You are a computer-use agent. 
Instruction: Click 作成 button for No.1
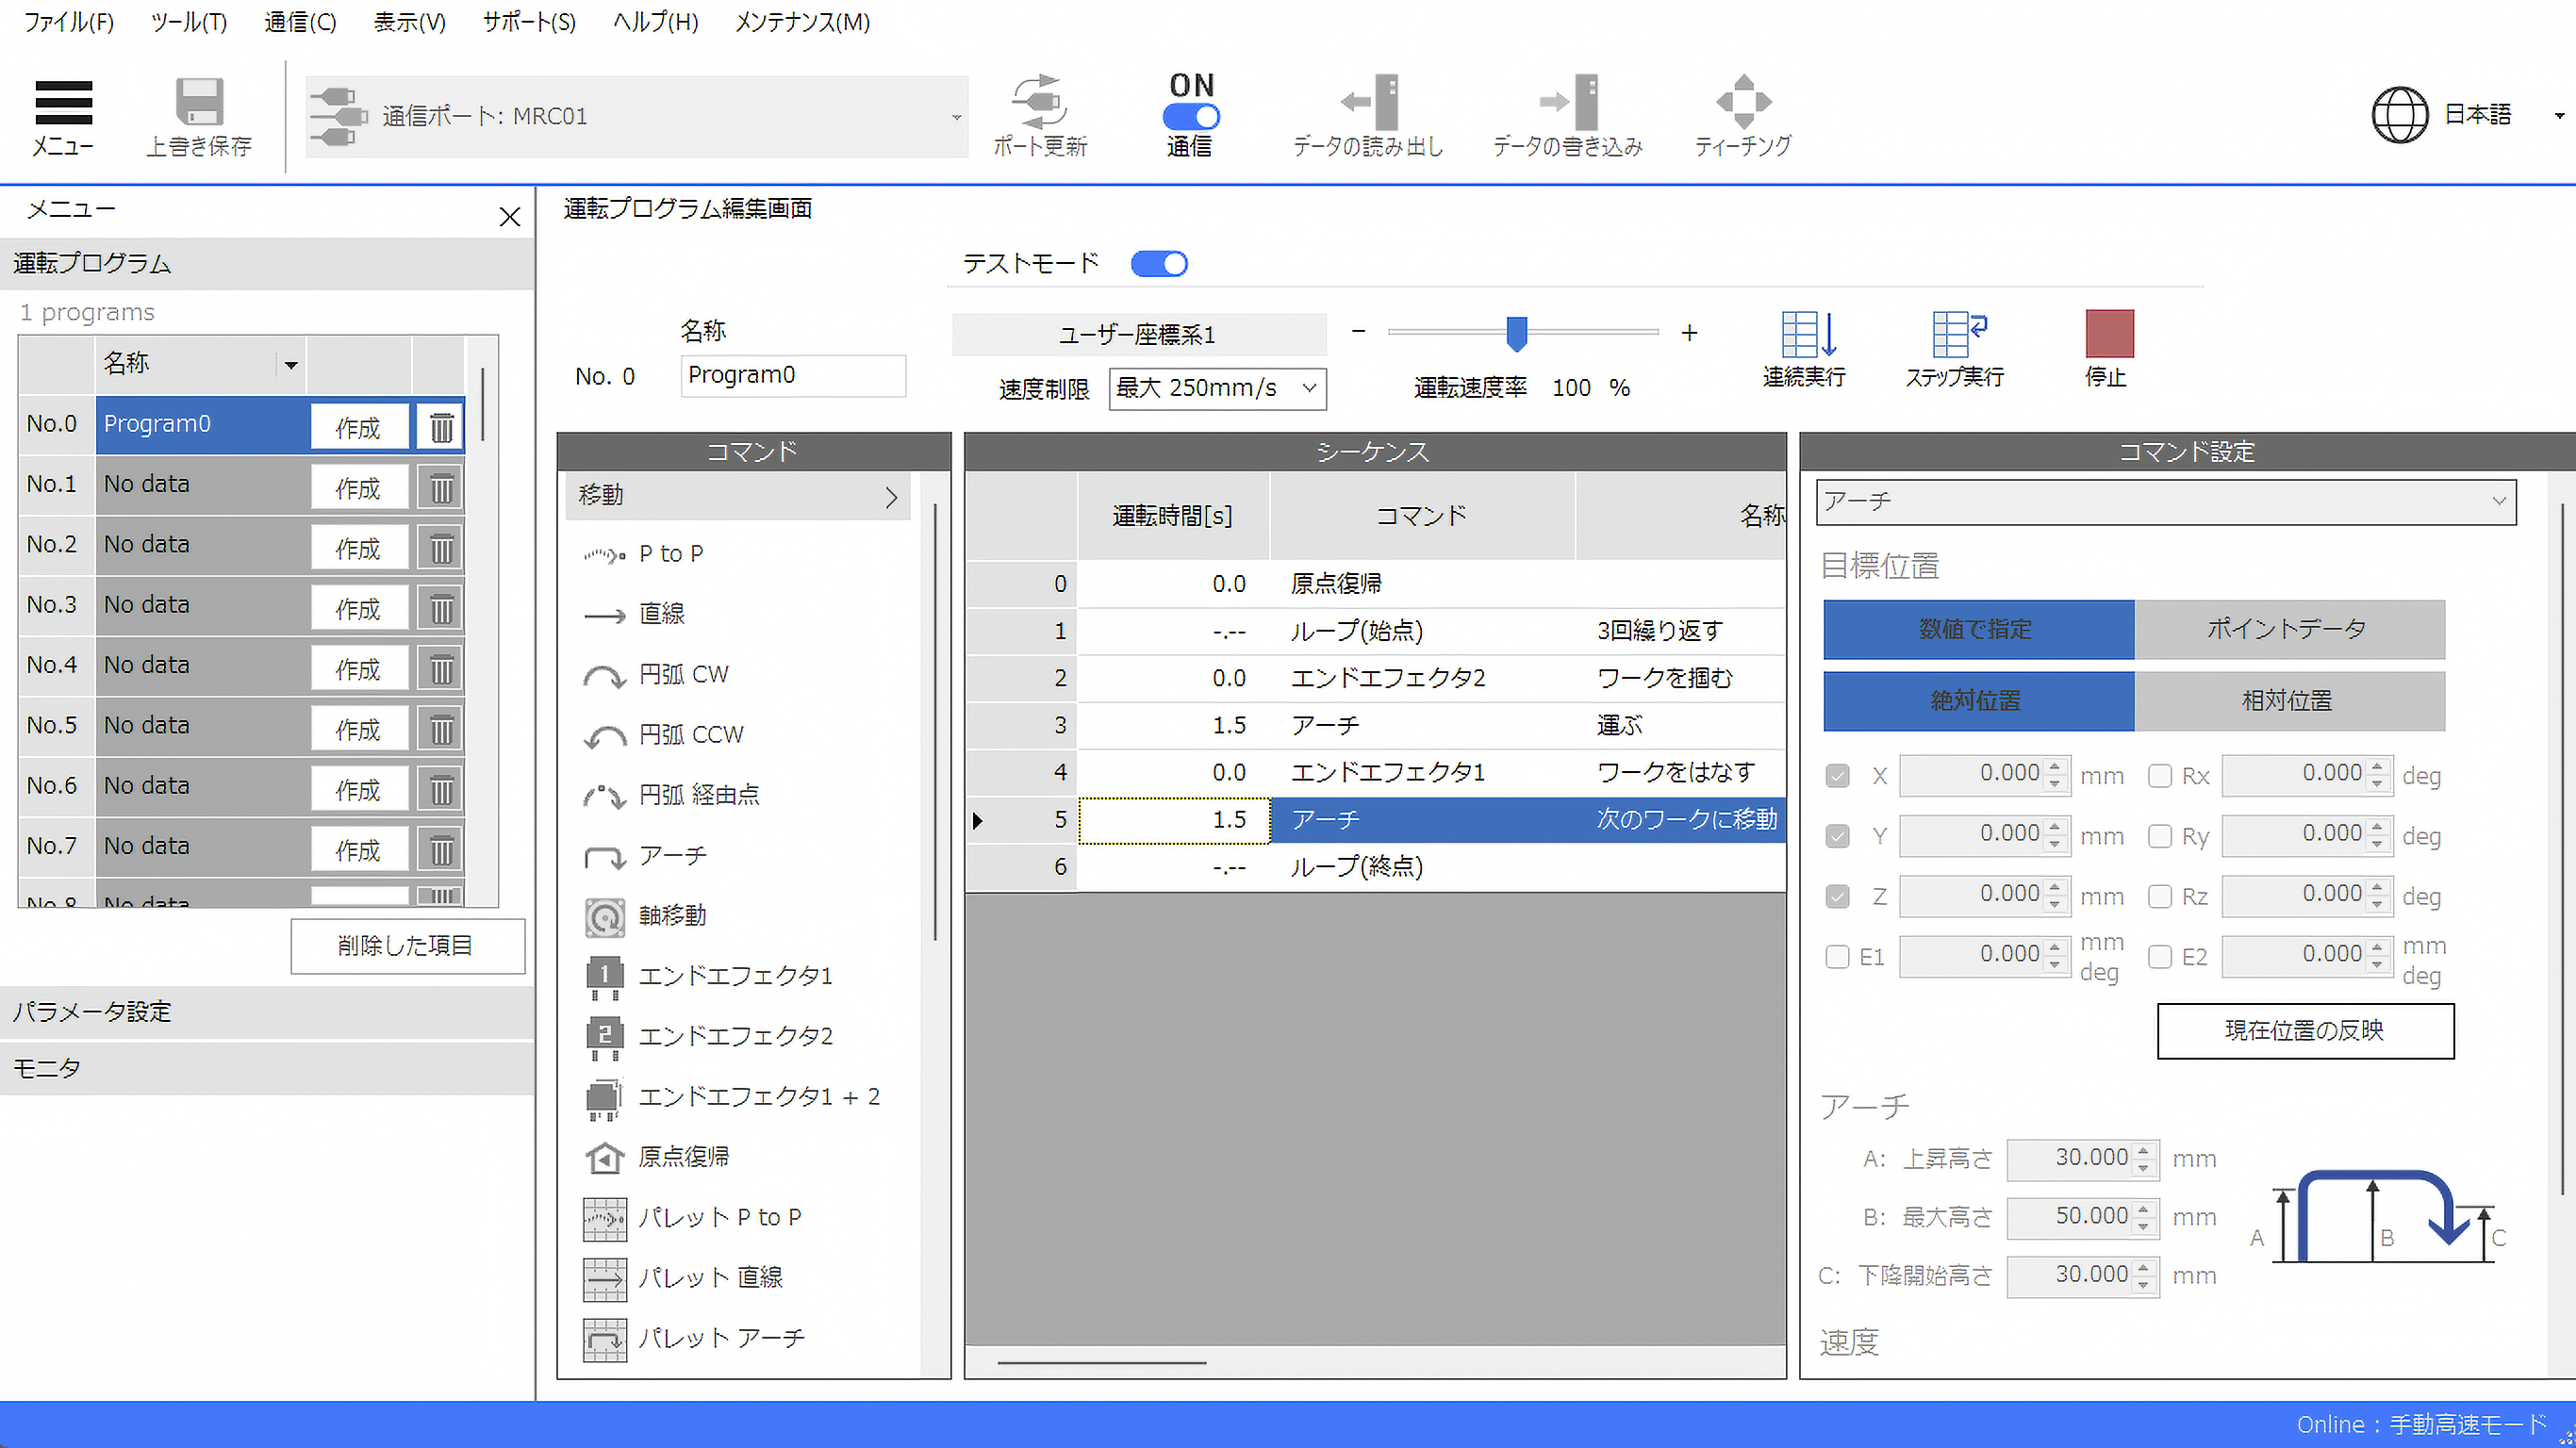click(358, 488)
